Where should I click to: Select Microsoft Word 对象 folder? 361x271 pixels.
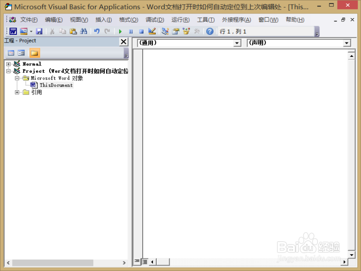[x=57, y=78]
